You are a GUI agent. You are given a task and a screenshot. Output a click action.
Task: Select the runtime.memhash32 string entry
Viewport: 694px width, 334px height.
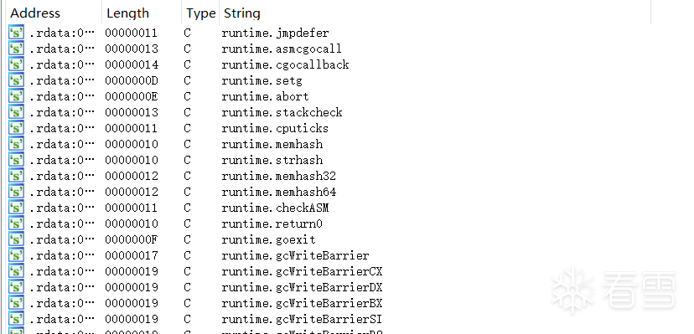[x=279, y=176]
